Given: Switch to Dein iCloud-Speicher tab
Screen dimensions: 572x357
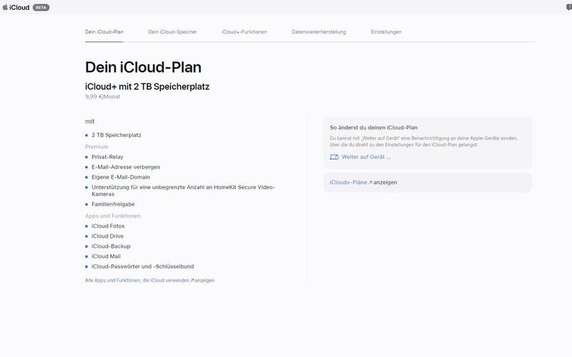Looking at the screenshot, I should [172, 31].
